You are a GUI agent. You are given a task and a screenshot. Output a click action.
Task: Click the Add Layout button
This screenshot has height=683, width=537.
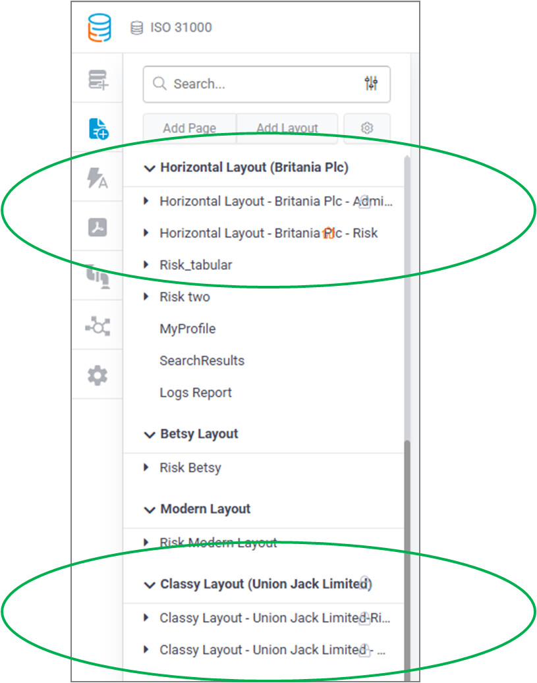(287, 128)
